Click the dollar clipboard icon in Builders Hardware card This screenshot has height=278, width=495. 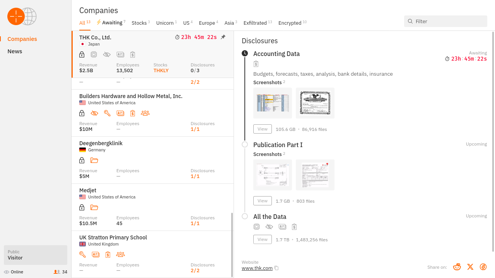133,113
